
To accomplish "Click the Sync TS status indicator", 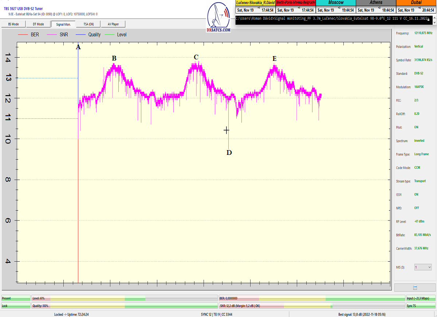I will (x=421, y=306).
